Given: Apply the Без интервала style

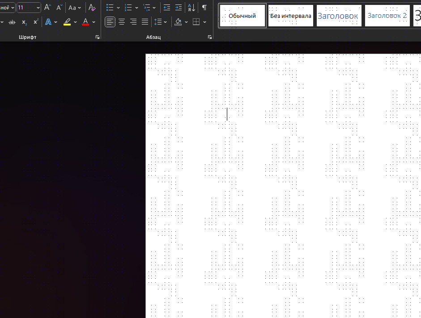Looking at the screenshot, I should (290, 16).
